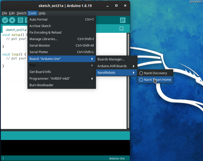Open the Serial Monitor magnifier icon

pos(123,20)
